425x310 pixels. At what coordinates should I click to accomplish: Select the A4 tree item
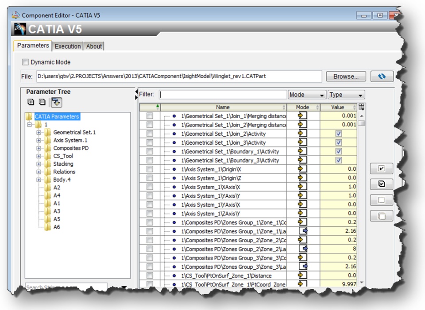tap(57, 195)
